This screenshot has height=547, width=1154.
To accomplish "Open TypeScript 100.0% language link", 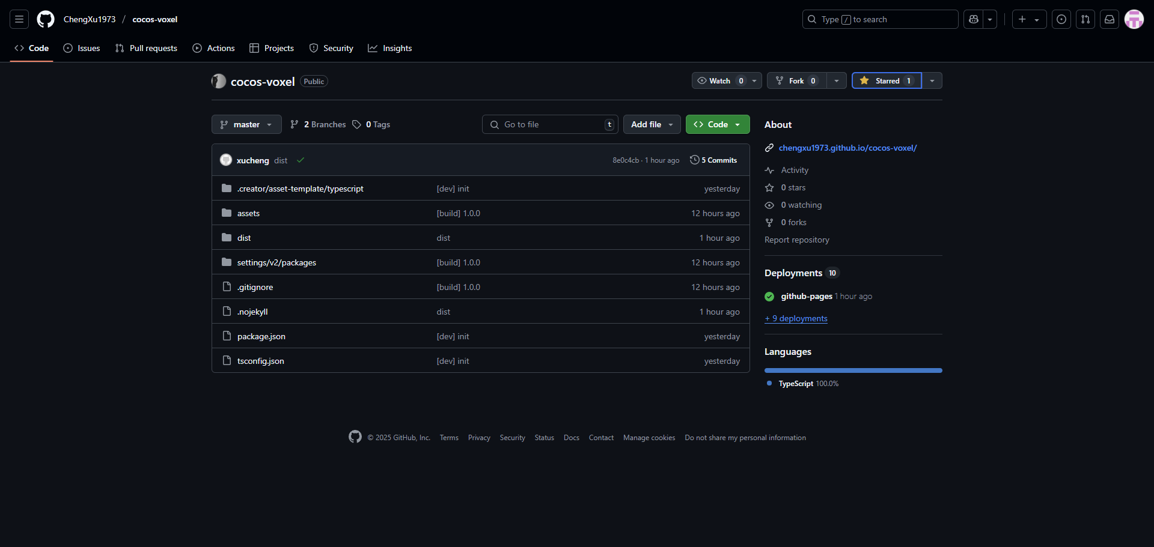I will click(803, 384).
